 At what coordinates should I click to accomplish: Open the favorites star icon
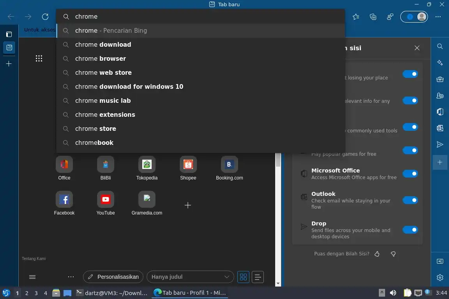(x=356, y=17)
